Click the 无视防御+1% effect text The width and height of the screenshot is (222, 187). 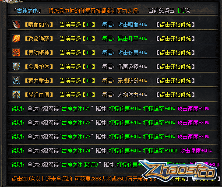[x=132, y=81]
